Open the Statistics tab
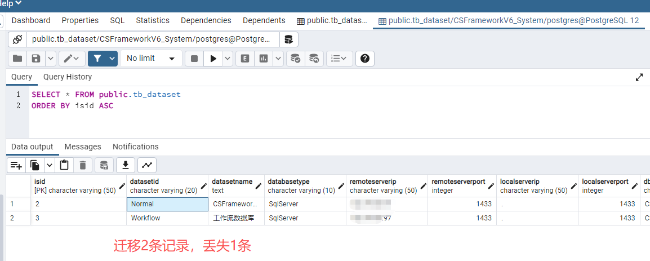This screenshot has height=261, width=650. point(153,20)
